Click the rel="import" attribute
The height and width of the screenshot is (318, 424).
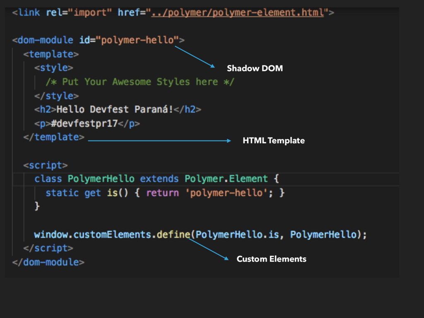[x=79, y=12]
